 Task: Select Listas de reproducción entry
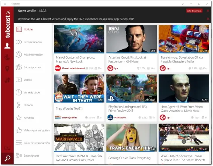pyautogui.click(x=37, y=143)
